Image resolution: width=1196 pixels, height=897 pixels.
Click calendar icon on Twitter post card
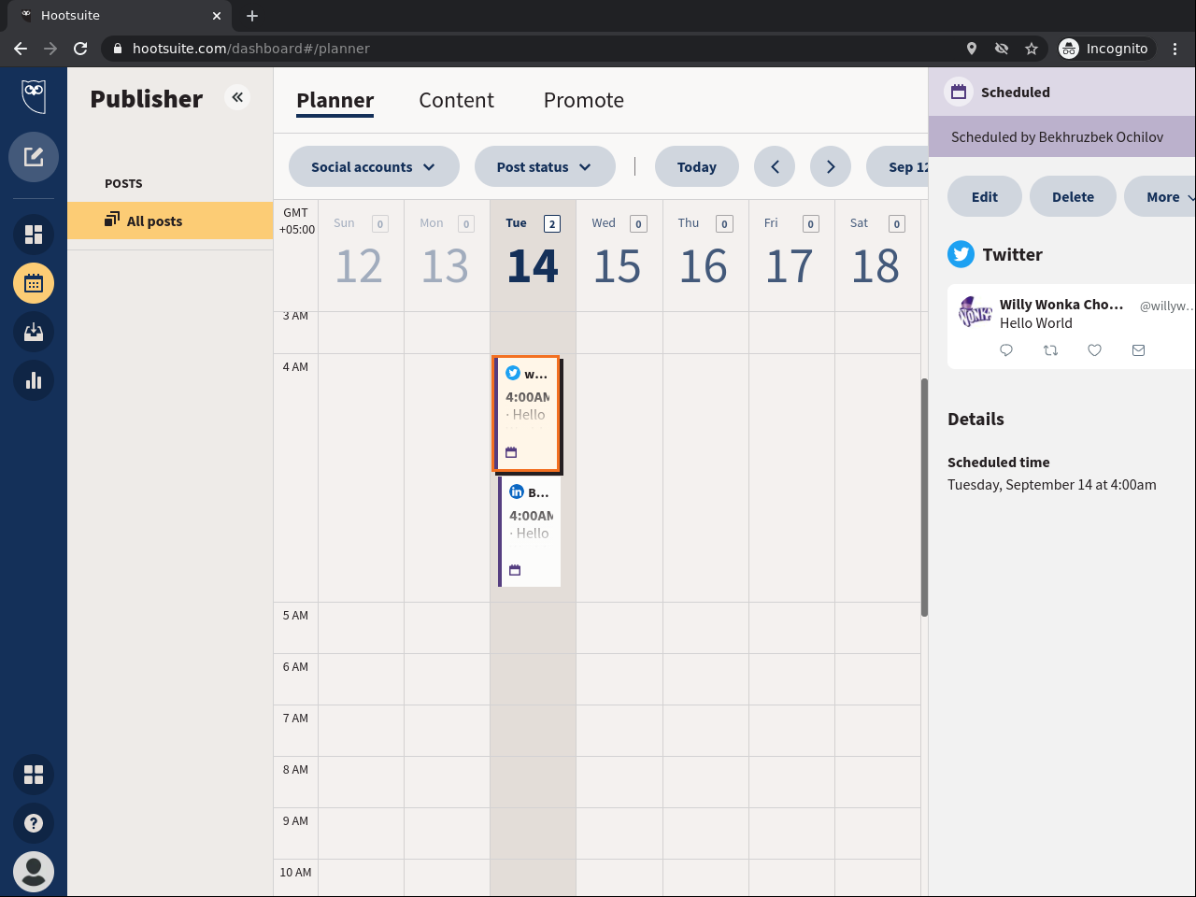[511, 452]
